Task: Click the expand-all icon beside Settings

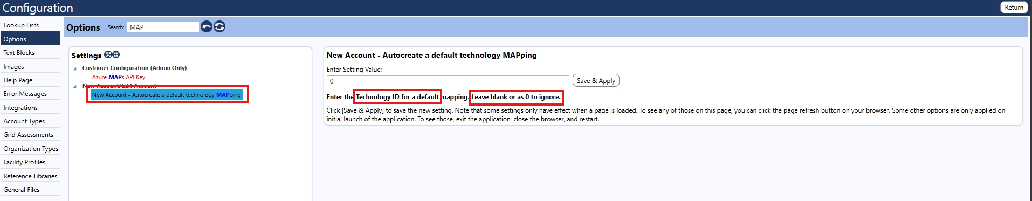Action: [x=108, y=55]
